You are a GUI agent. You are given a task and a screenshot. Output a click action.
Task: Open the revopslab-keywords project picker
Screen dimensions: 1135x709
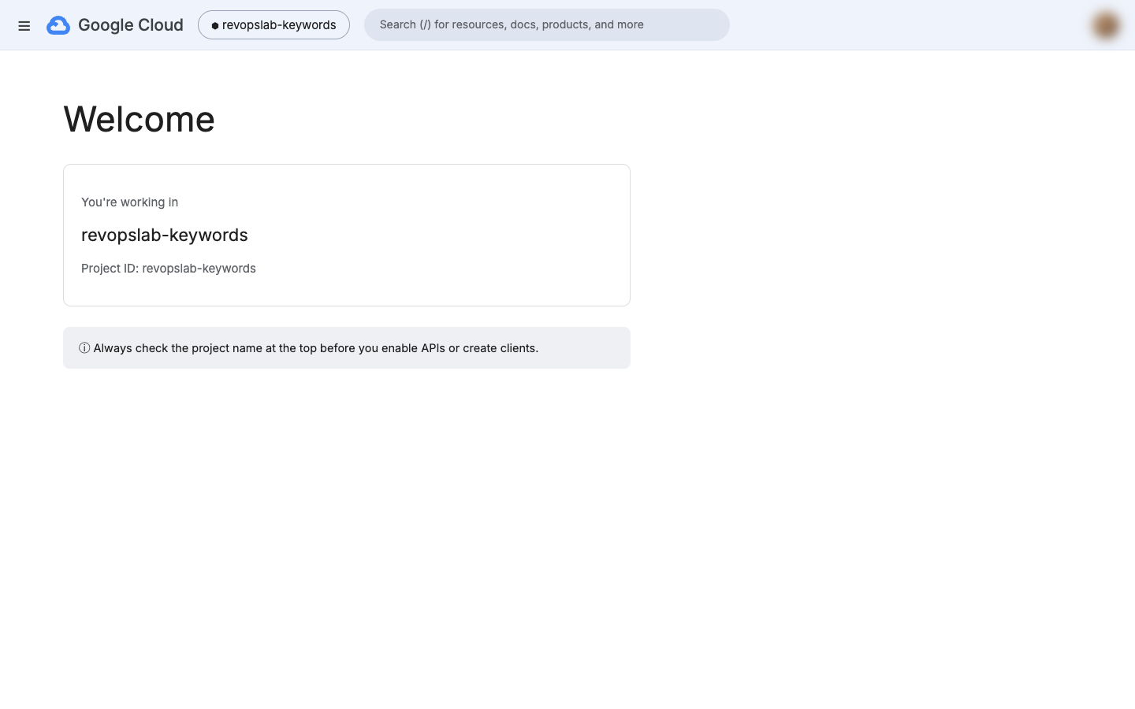(x=274, y=25)
